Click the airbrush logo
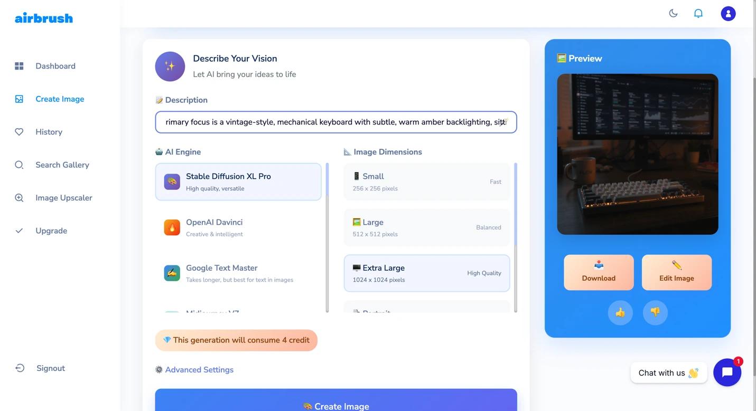This screenshot has height=411, width=756. click(44, 18)
